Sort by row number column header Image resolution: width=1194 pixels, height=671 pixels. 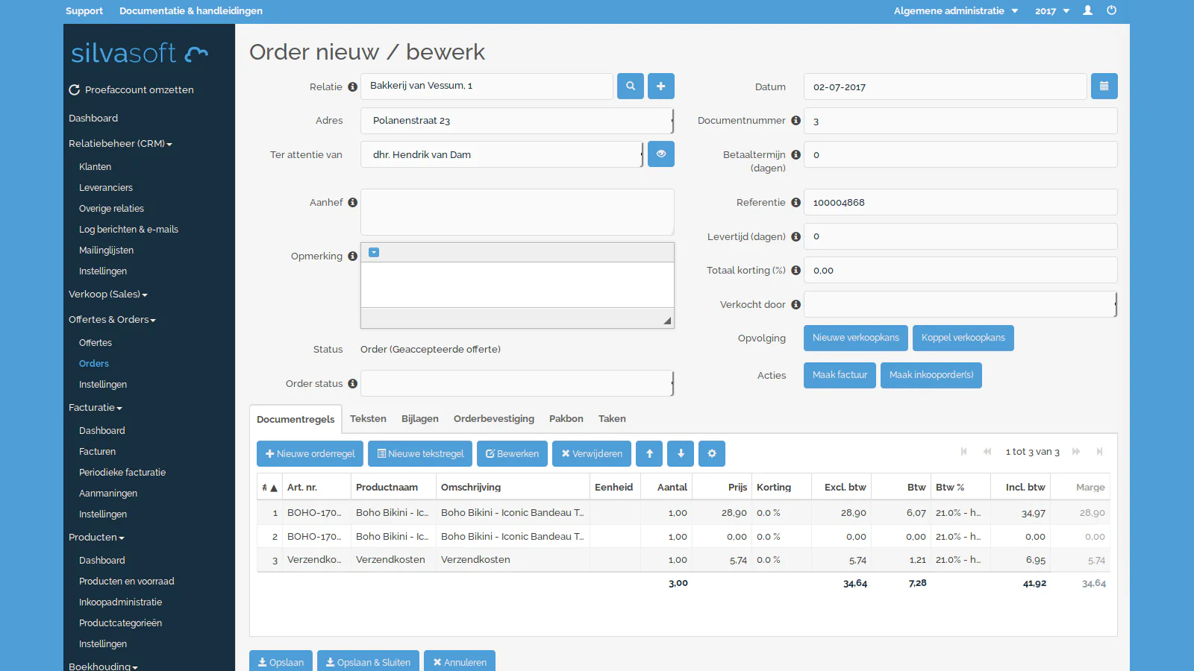point(269,488)
